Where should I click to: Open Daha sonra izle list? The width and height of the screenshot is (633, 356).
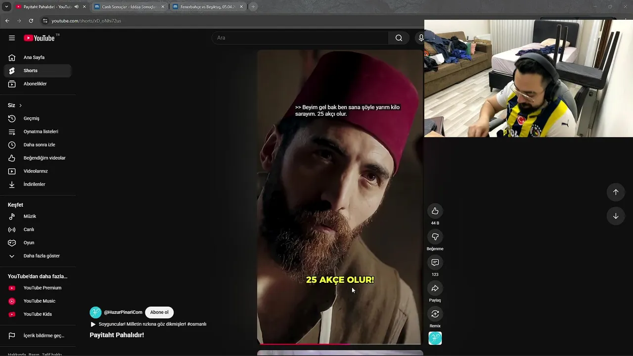coord(38,144)
